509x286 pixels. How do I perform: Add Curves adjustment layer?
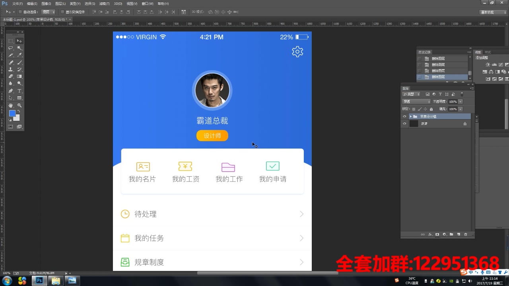point(501,64)
